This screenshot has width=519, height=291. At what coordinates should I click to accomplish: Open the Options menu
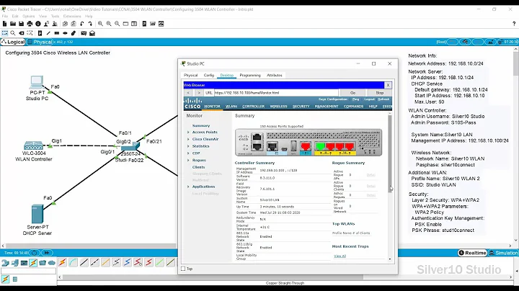click(x=28, y=16)
